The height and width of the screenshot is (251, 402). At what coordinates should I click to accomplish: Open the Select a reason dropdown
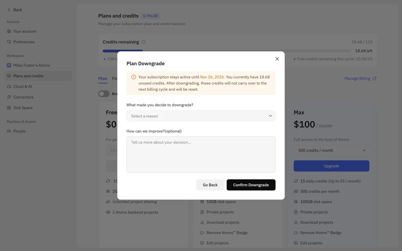pos(201,116)
